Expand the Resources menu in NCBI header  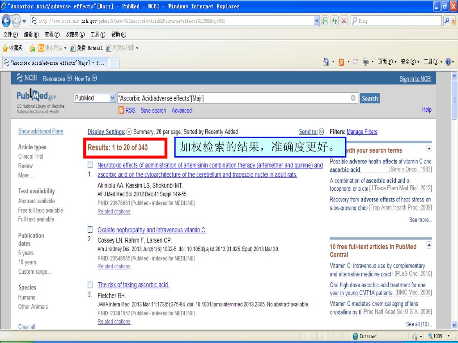[x=57, y=79]
